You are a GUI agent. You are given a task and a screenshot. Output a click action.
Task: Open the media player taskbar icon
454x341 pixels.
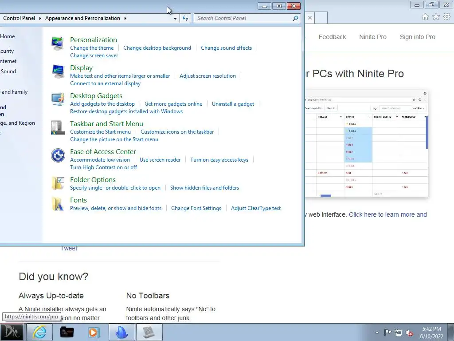coord(94,332)
